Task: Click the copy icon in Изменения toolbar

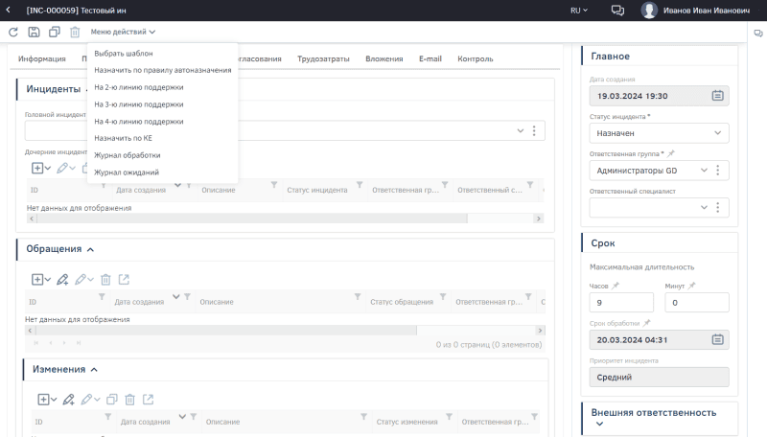Action: point(111,399)
